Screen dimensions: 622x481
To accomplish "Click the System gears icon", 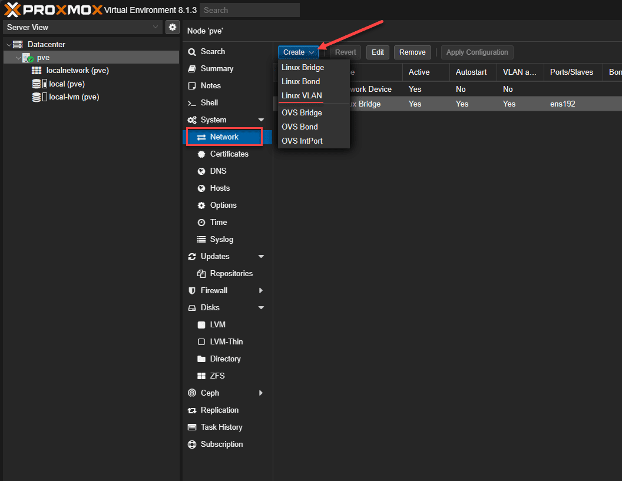I will coord(192,120).
